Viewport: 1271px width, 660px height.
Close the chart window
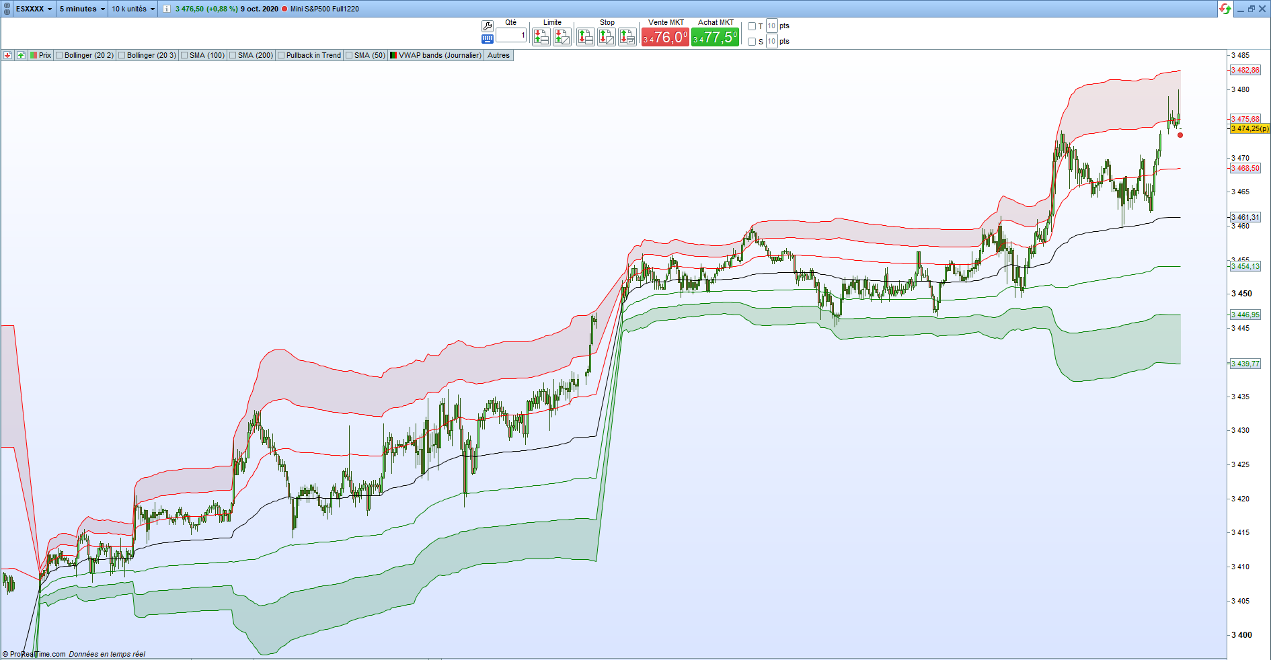[x=1262, y=9]
